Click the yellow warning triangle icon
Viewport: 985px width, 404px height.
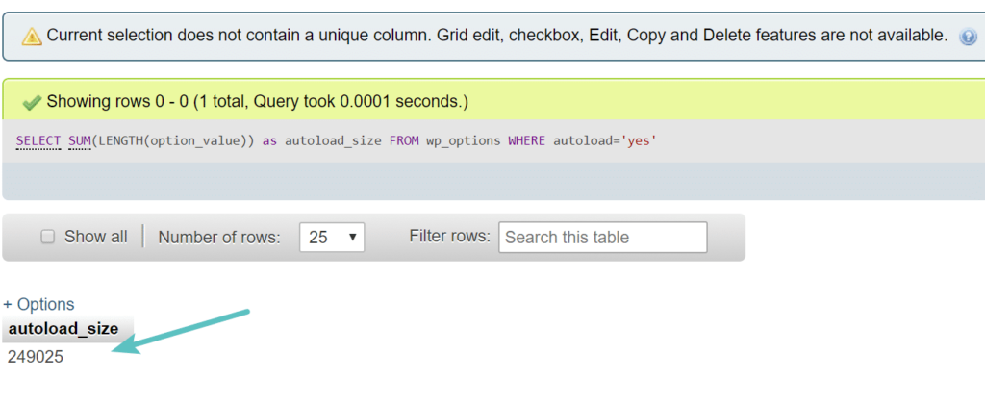[x=33, y=37]
